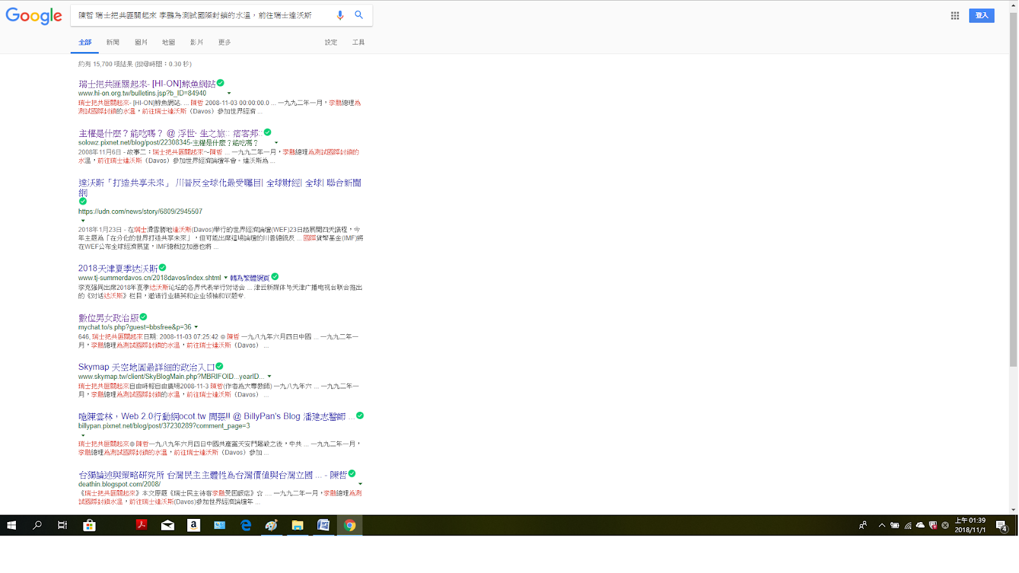Open the 更多 menu
The height and width of the screenshot is (573, 1019).
tap(224, 42)
